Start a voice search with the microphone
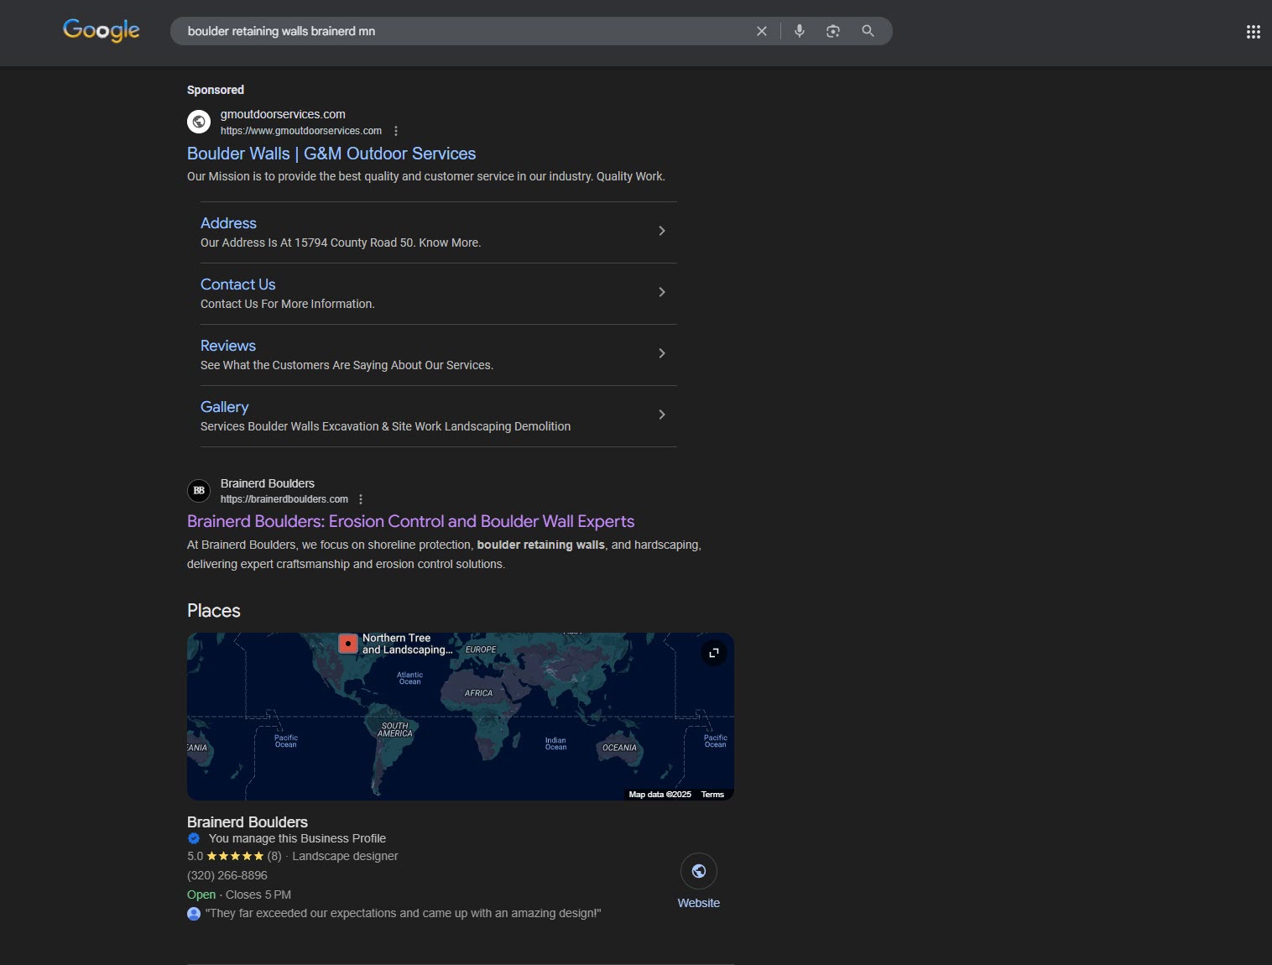This screenshot has height=965, width=1272. pyautogui.click(x=800, y=31)
